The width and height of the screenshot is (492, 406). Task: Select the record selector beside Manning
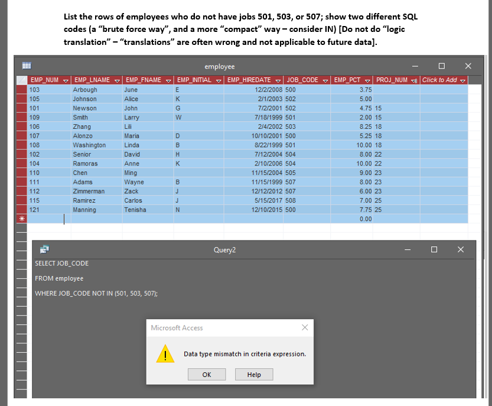coord(21,209)
